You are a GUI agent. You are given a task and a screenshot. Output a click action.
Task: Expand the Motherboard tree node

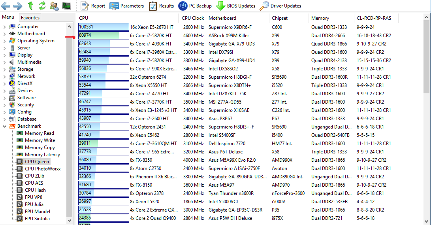tap(4, 34)
